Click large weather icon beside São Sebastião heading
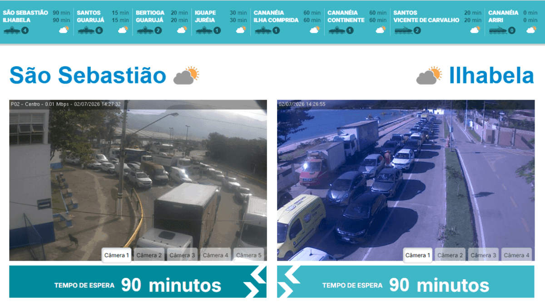The width and height of the screenshot is (545, 306). pyautogui.click(x=186, y=76)
